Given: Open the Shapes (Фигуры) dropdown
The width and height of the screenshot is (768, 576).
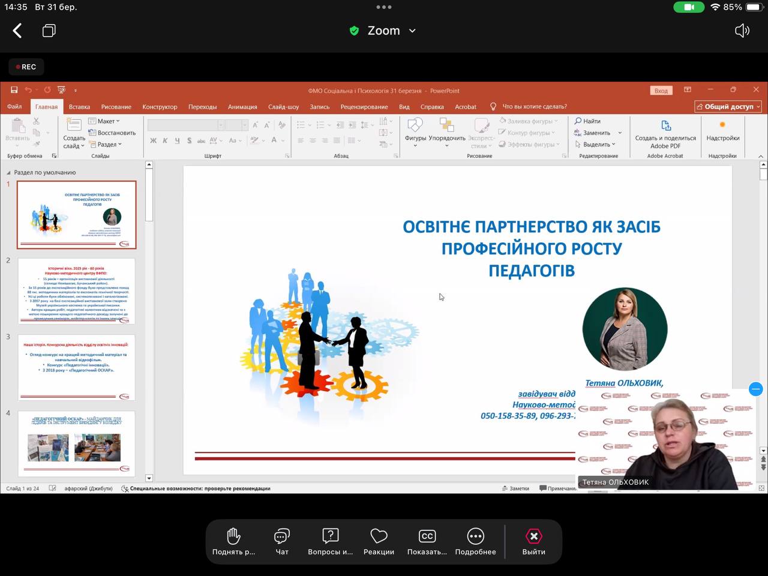Looking at the screenshot, I should tap(415, 132).
